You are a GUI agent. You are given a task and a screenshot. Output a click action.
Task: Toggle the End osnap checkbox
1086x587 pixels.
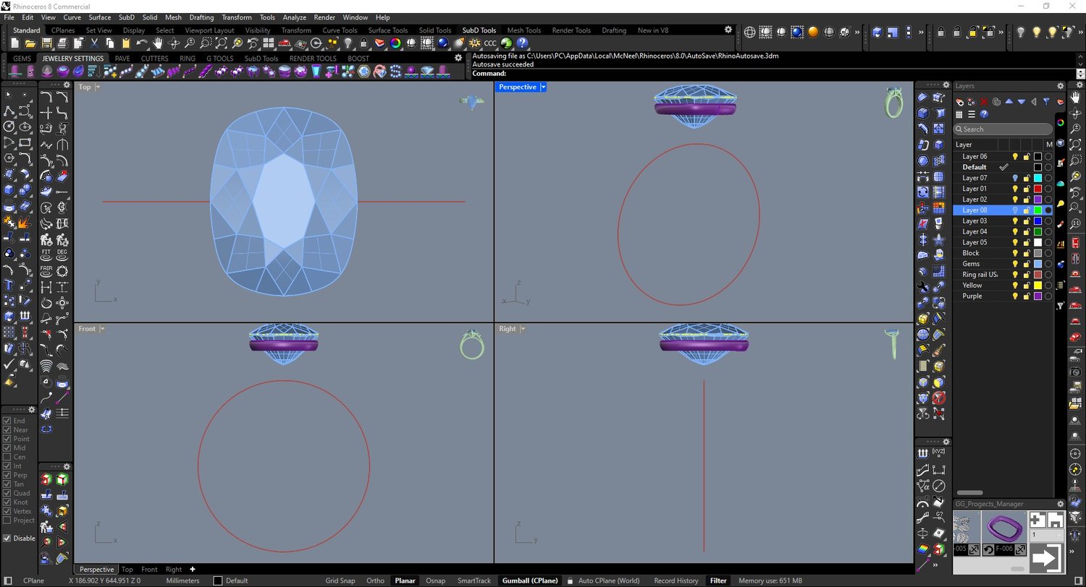tap(7, 421)
